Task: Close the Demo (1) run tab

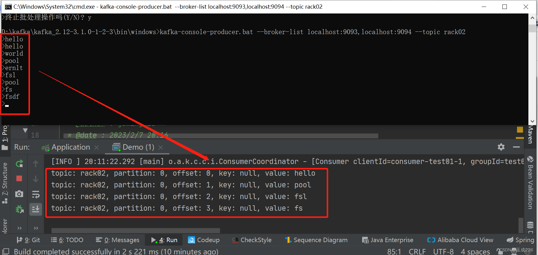Action: pos(161,148)
